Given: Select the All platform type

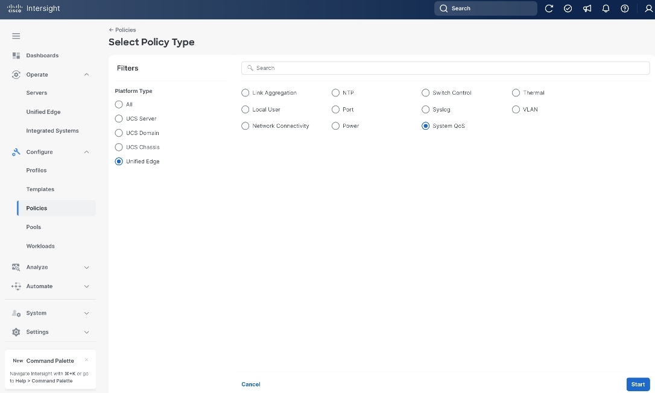Looking at the screenshot, I should pyautogui.click(x=119, y=104).
